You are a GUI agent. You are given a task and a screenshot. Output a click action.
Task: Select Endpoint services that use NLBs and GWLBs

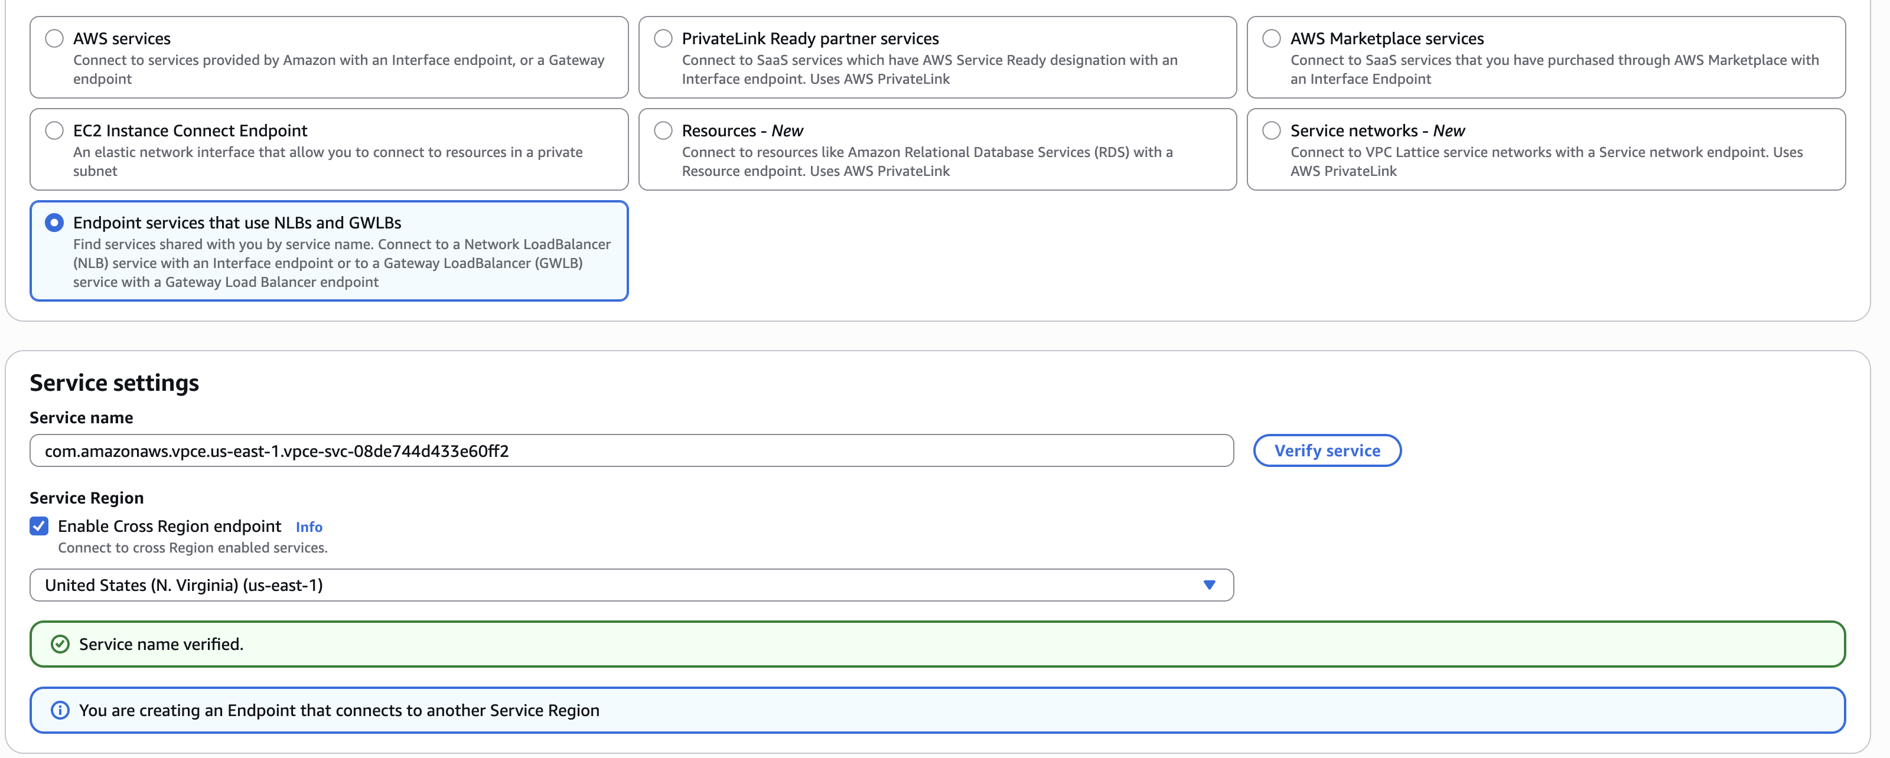(x=54, y=223)
